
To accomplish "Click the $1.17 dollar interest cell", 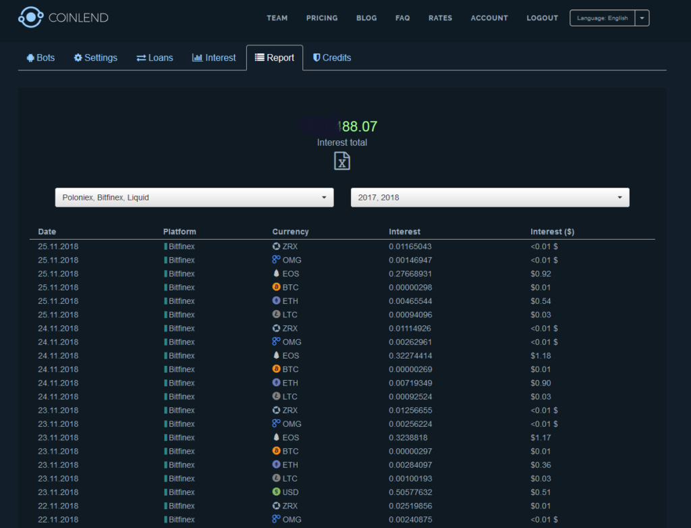I will 541,438.
